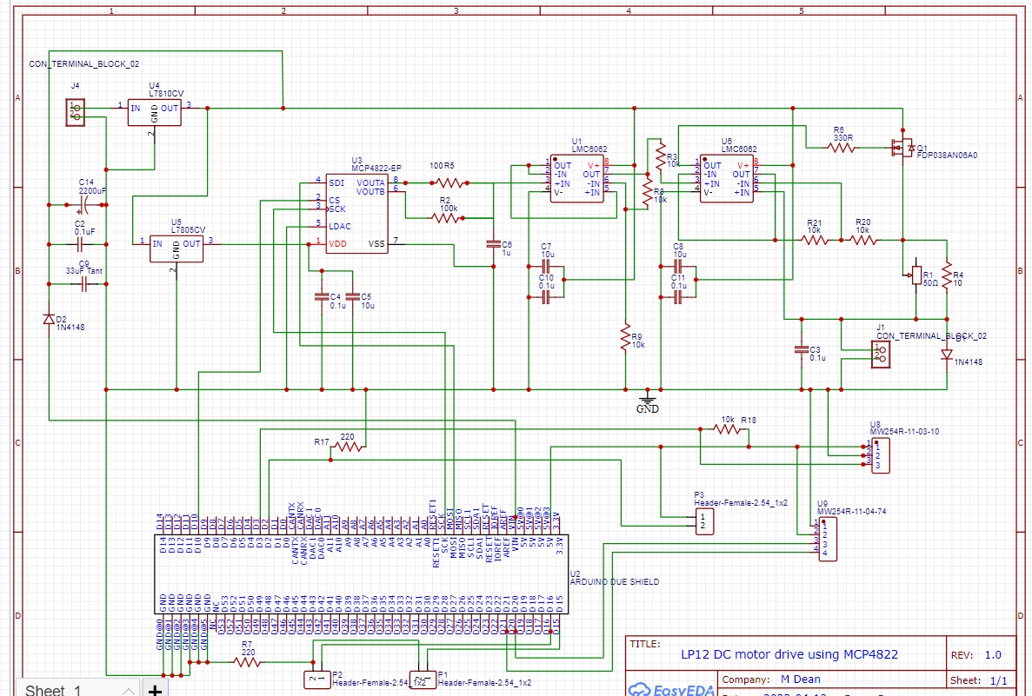Select the 1N4148 diode below R4
Screen dimensions: 1032x696
click(947, 355)
